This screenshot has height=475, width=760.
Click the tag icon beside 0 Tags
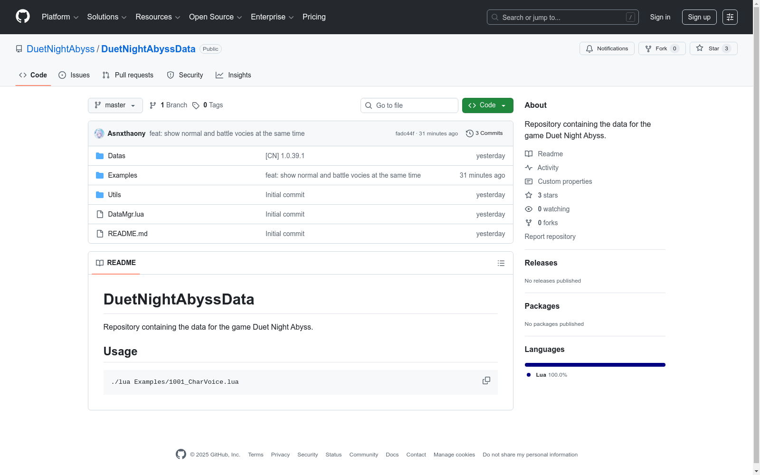pyautogui.click(x=196, y=105)
